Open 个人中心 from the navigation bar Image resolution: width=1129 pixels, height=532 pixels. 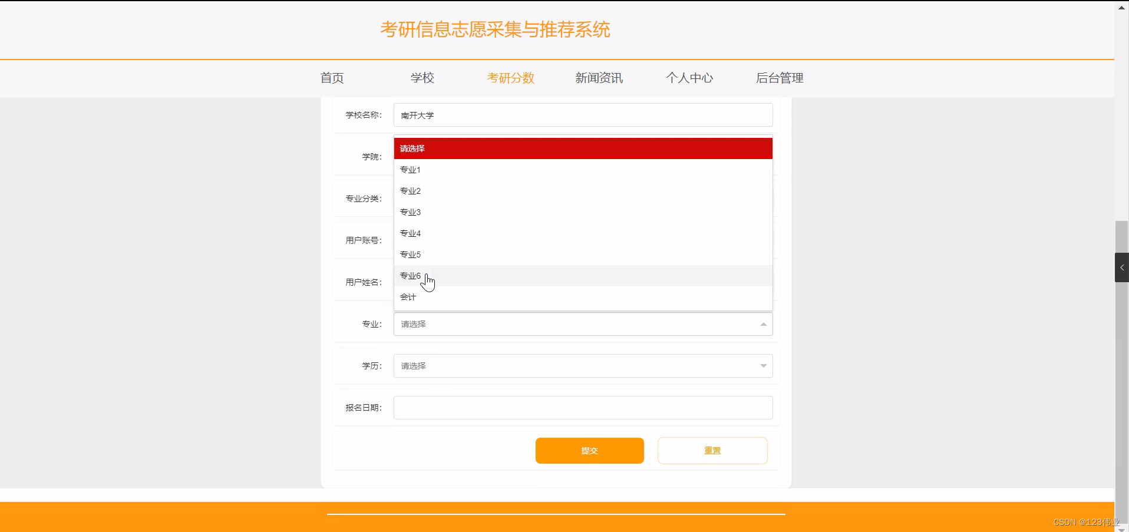pos(689,77)
